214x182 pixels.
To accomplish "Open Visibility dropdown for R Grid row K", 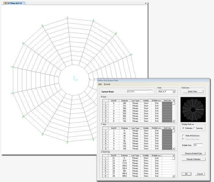I will pos(146,103).
